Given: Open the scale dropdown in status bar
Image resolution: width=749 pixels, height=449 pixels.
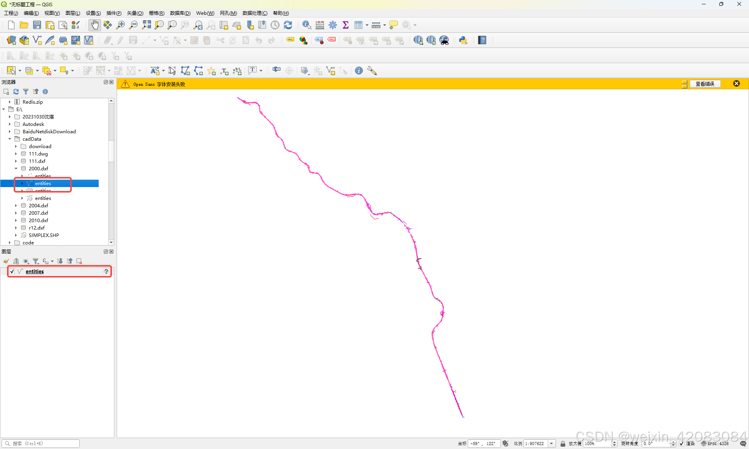Looking at the screenshot, I should coord(552,444).
